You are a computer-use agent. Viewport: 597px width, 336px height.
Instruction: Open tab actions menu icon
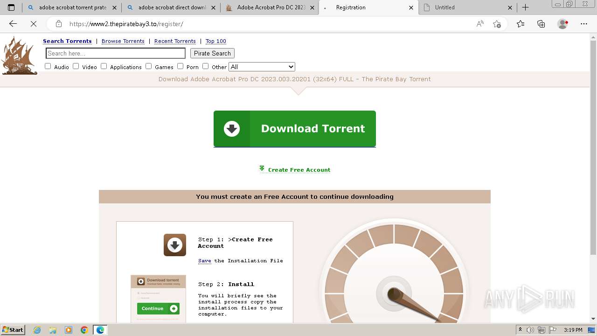point(11,7)
